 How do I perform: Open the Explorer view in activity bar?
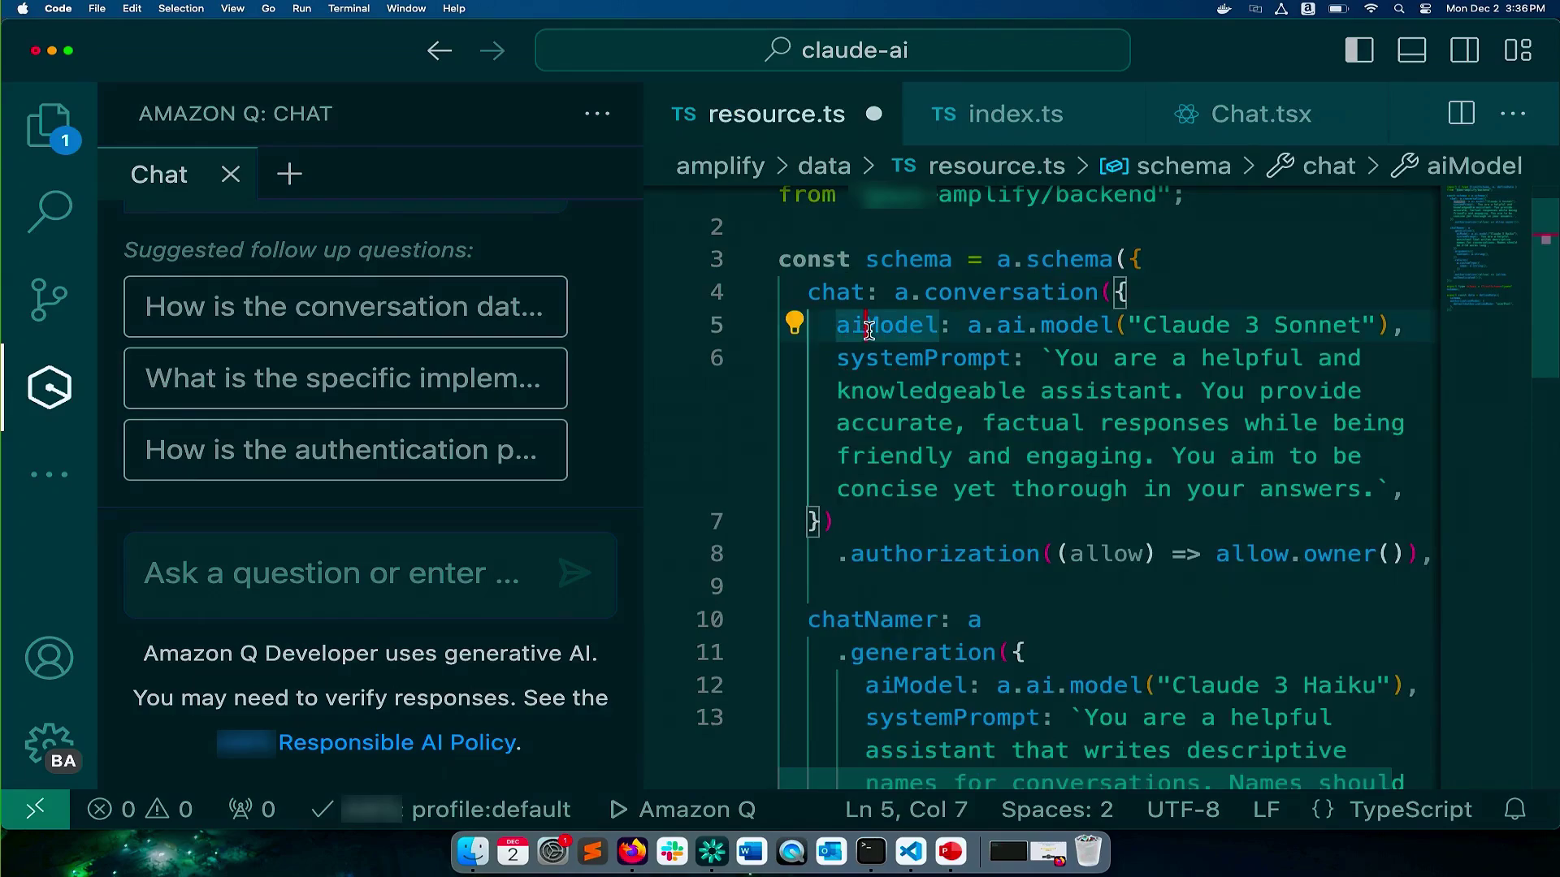coord(50,127)
